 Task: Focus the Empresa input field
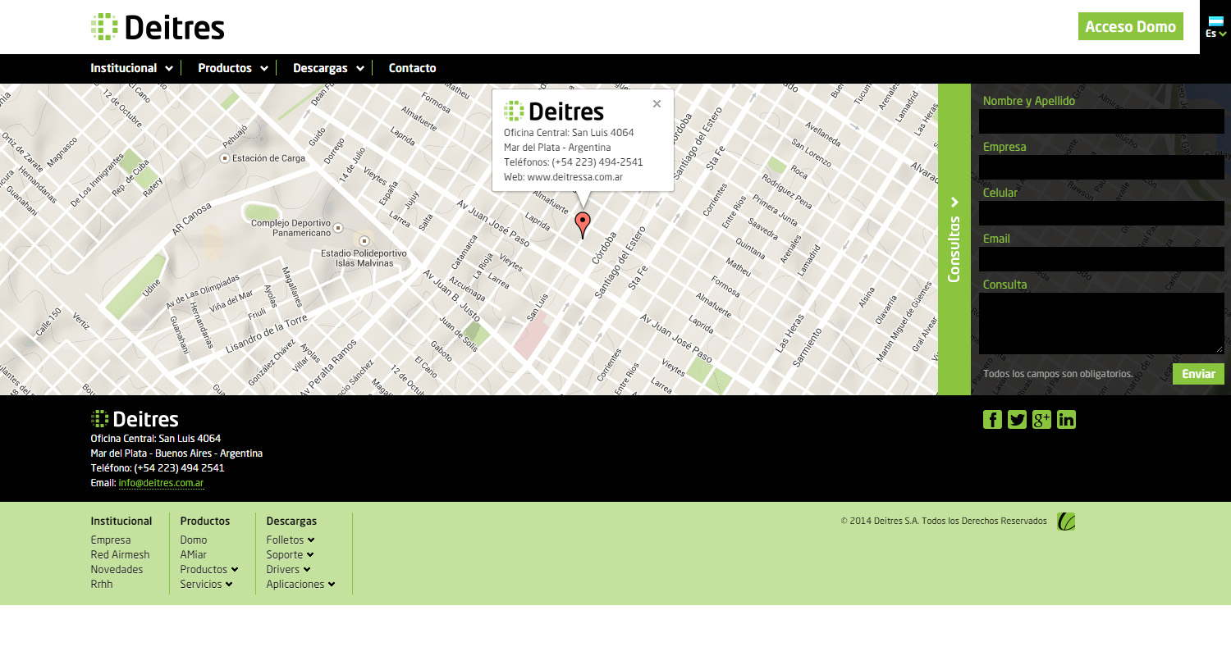[1101, 167]
